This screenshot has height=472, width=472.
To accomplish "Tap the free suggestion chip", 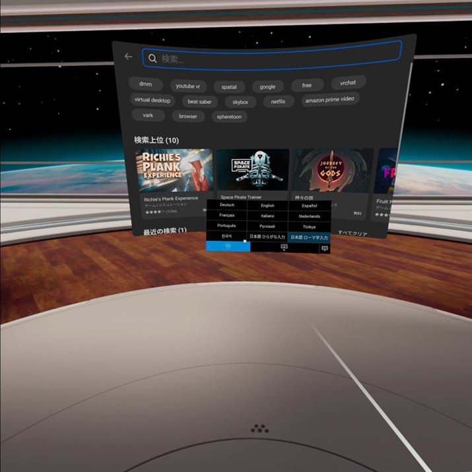I will pos(307,85).
